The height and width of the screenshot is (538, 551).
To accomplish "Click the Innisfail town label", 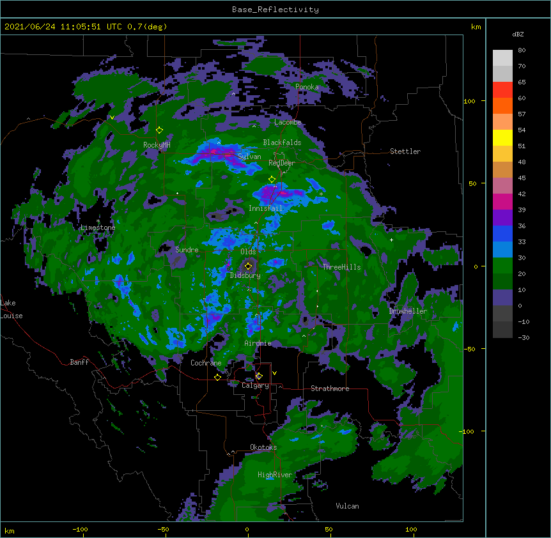I will (265, 208).
